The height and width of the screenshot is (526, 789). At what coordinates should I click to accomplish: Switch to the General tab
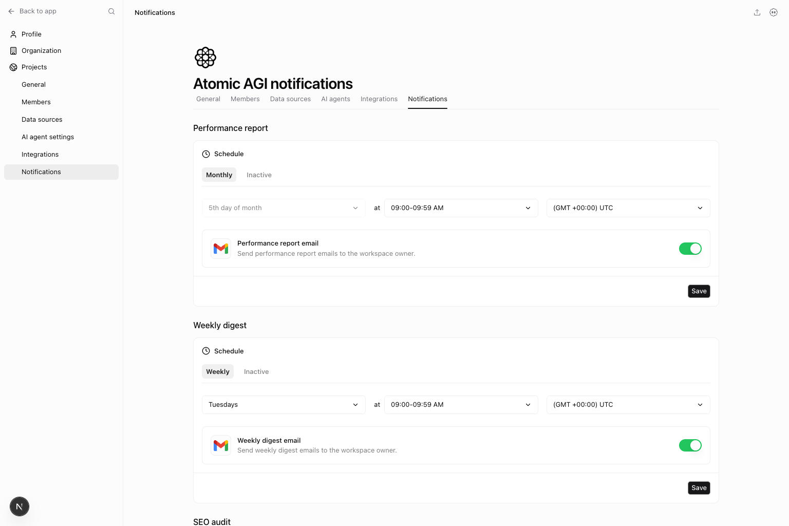click(x=208, y=99)
